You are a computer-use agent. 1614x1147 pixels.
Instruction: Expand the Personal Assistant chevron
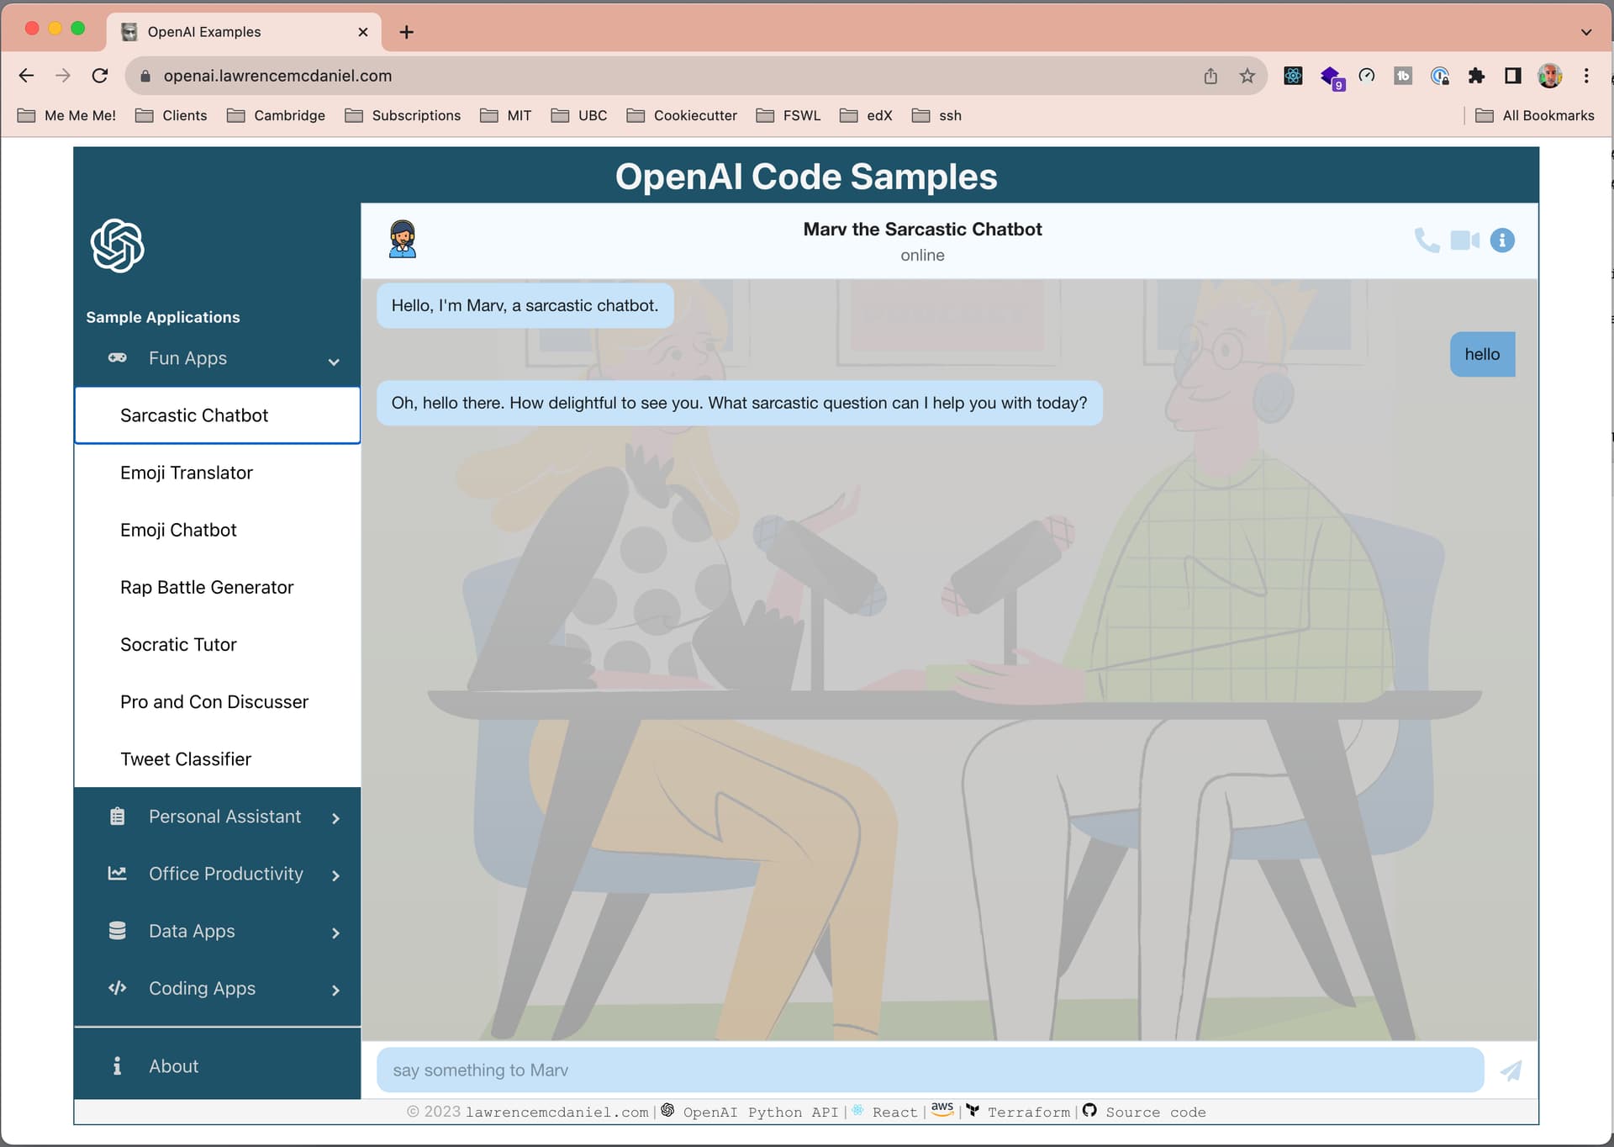click(335, 818)
